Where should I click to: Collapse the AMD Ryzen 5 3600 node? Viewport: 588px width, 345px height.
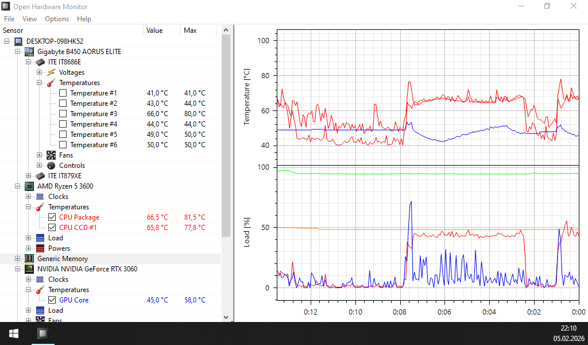[17, 186]
